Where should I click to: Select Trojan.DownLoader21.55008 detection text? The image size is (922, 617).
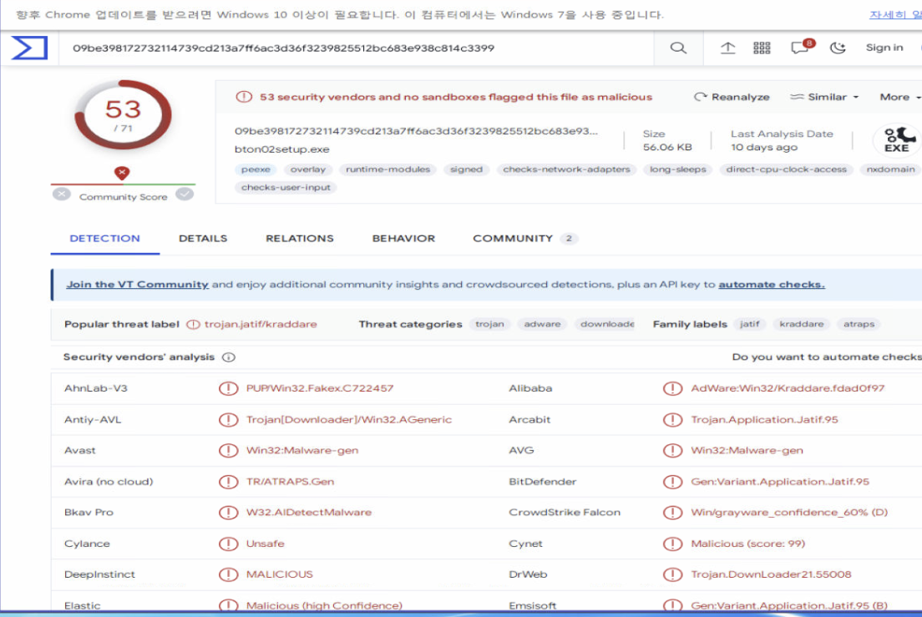(770, 574)
